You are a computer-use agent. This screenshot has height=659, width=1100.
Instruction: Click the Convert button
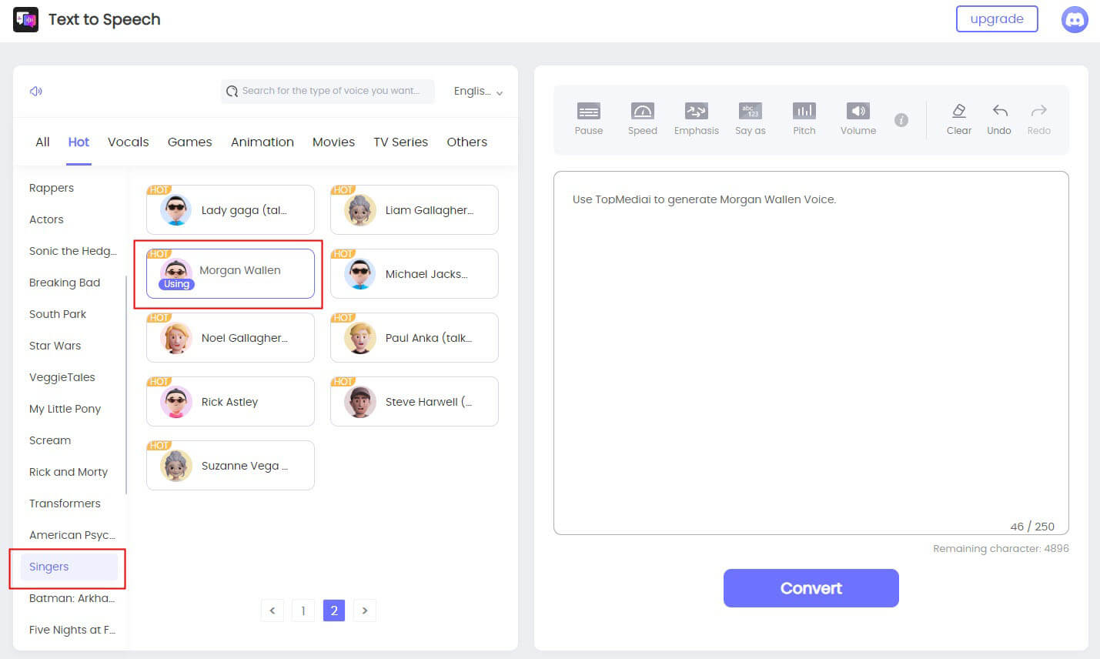[x=811, y=588]
